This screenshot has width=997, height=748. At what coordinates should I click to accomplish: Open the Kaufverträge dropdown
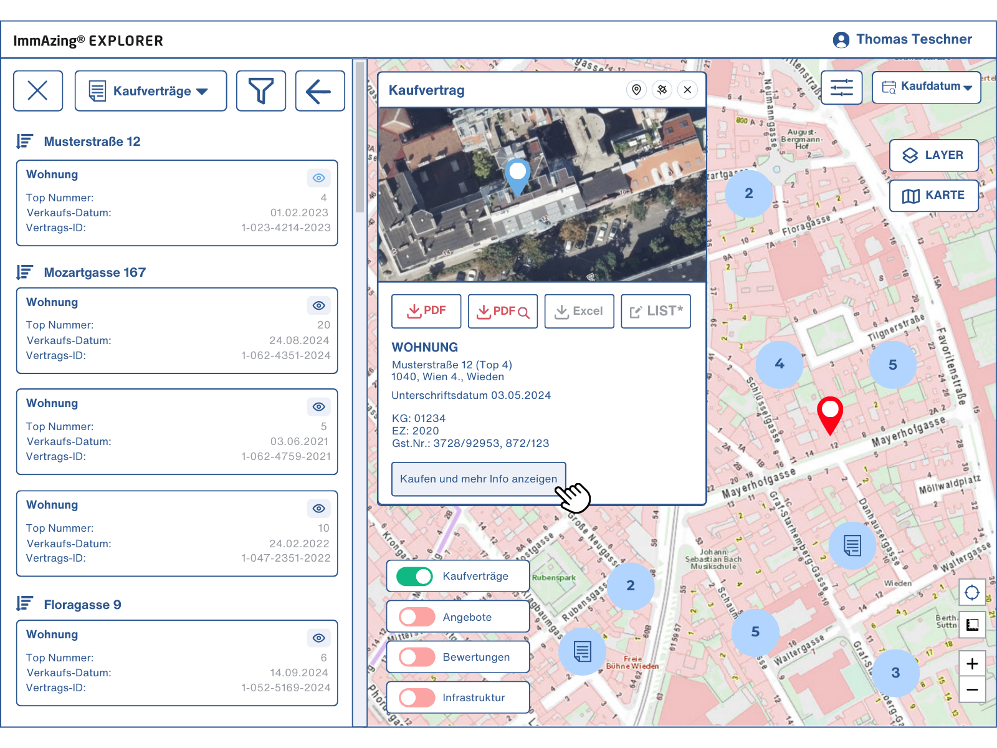(x=151, y=91)
